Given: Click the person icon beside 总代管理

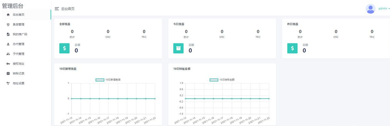Looking at the screenshot, I should pyautogui.click(x=8, y=44).
